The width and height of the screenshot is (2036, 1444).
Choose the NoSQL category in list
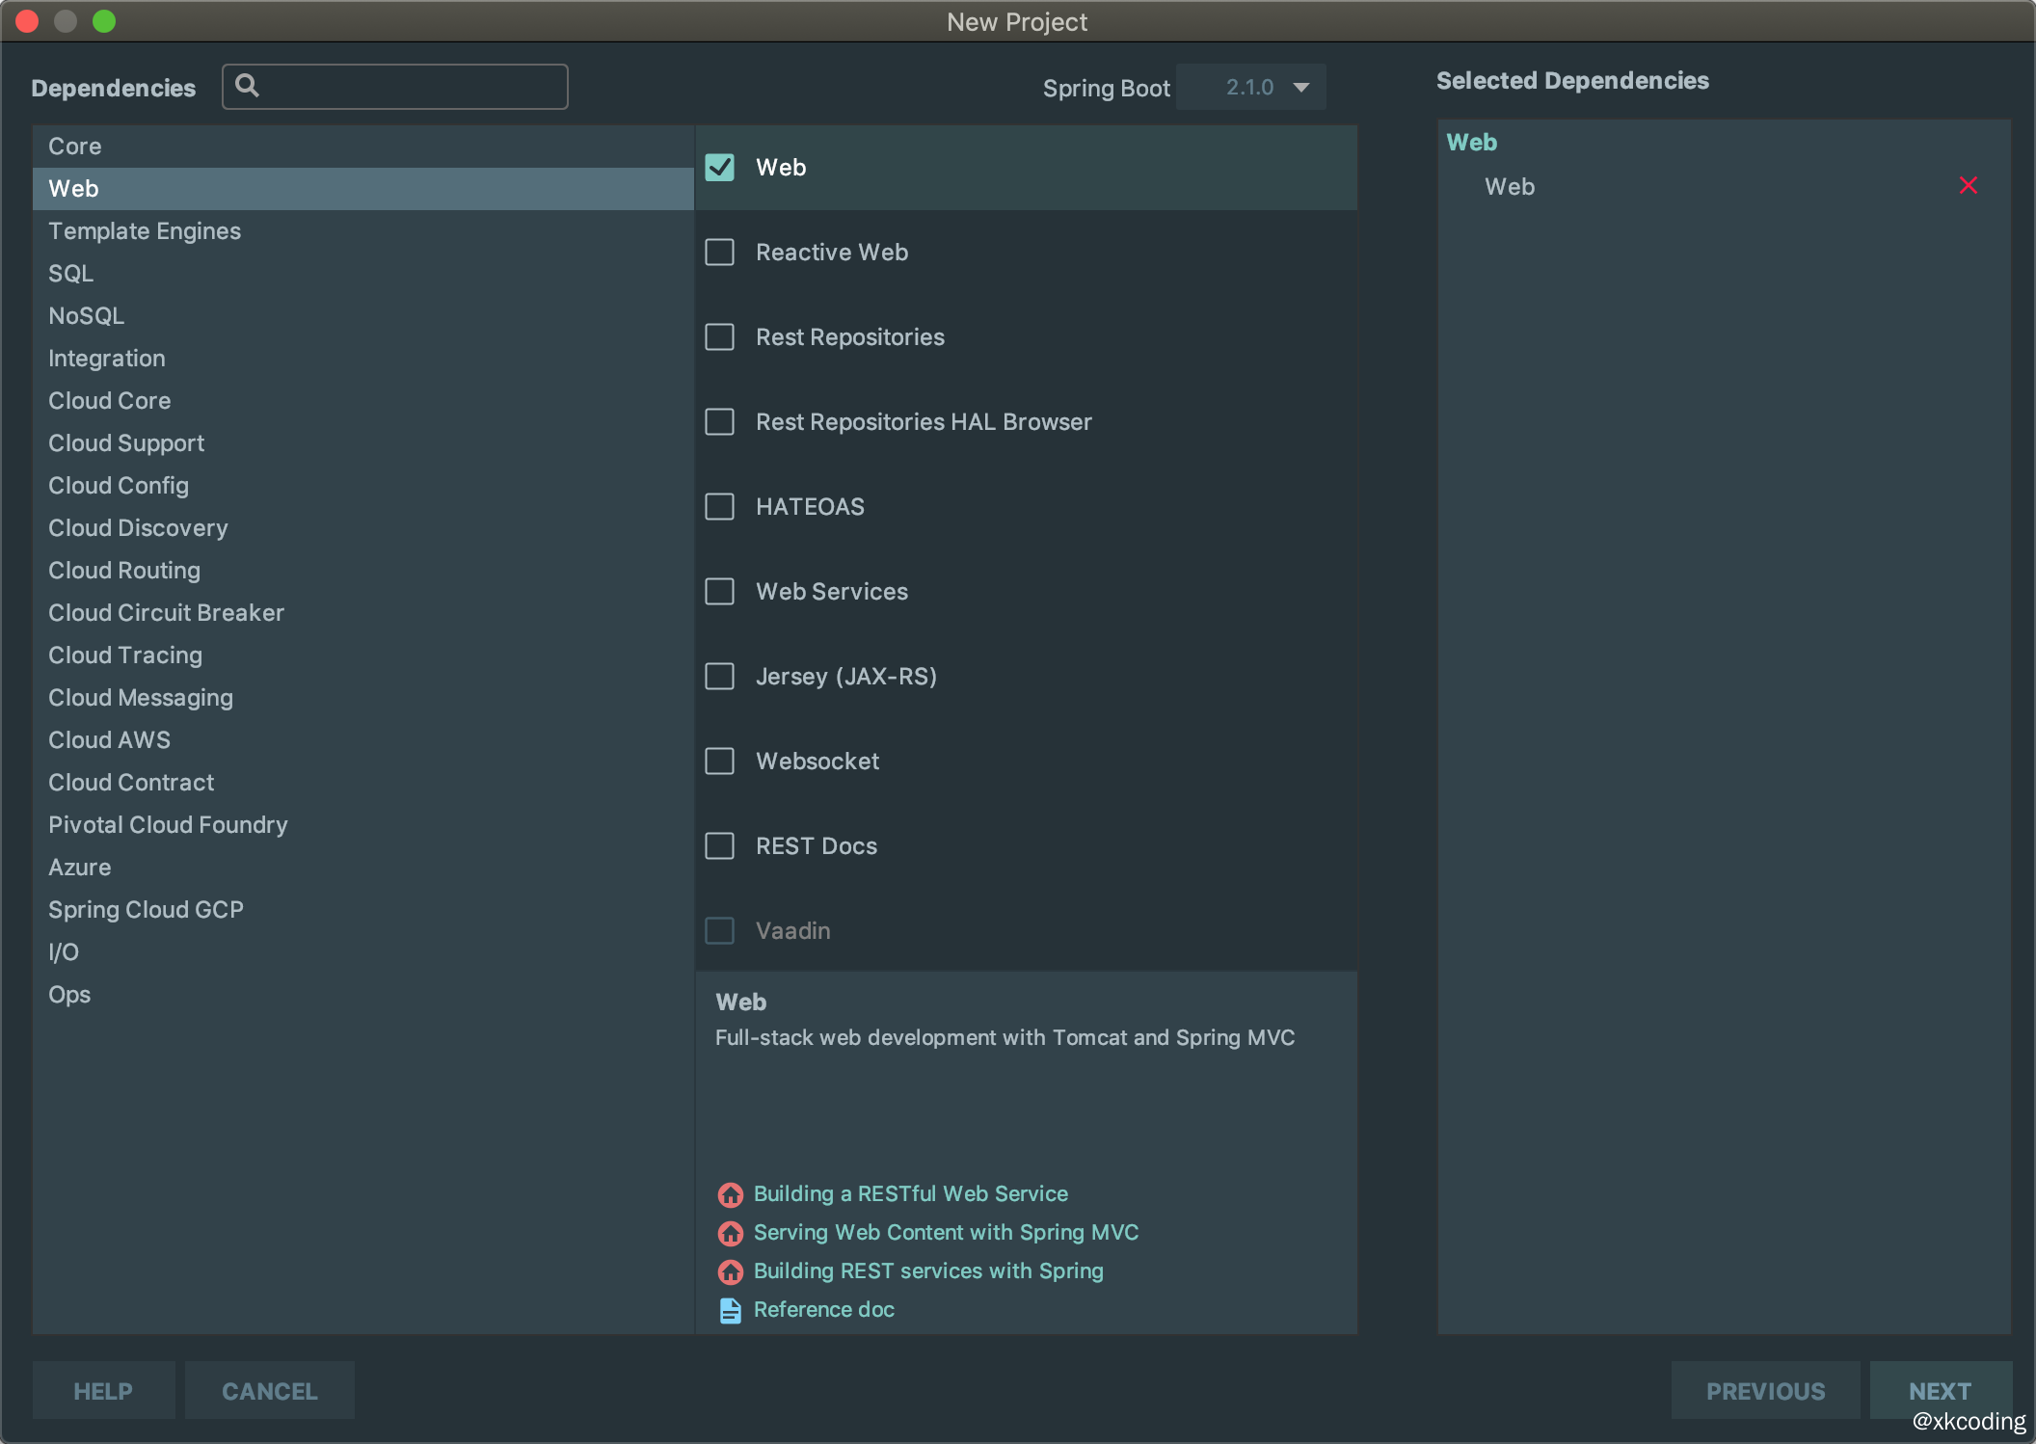coord(87,316)
